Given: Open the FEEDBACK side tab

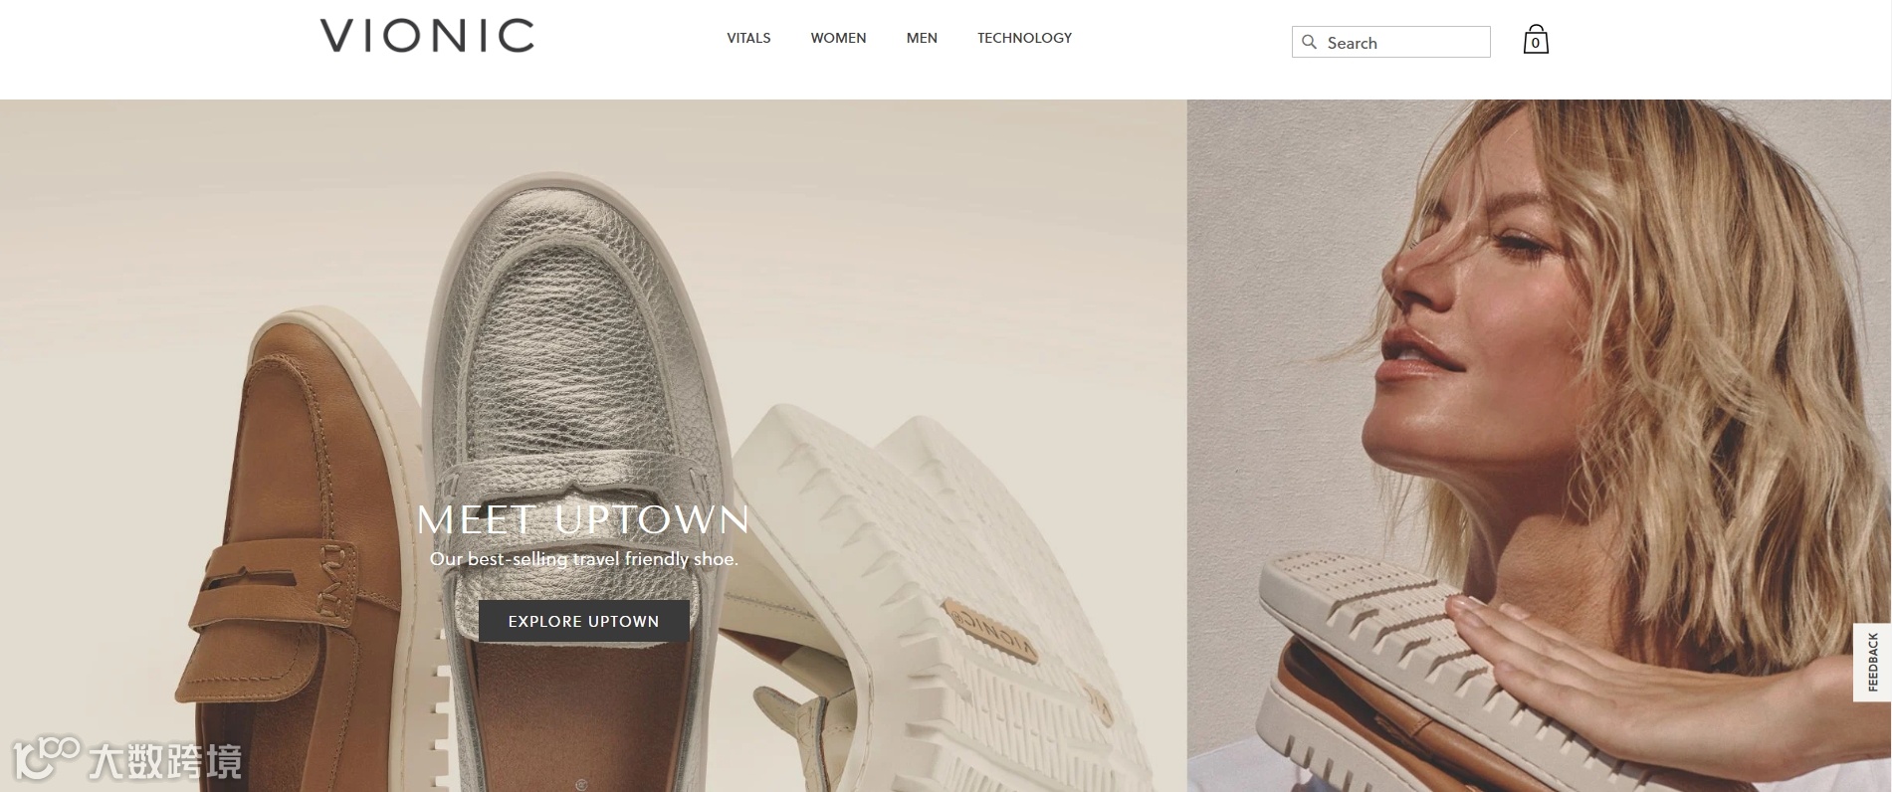Looking at the screenshot, I should click(1872, 662).
